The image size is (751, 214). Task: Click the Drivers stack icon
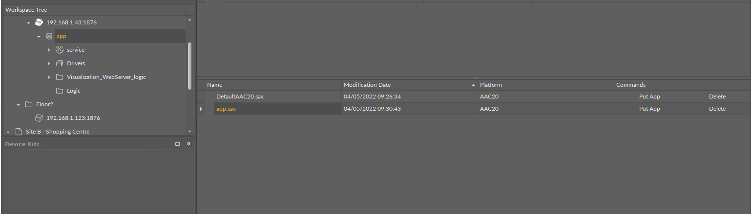[60, 63]
